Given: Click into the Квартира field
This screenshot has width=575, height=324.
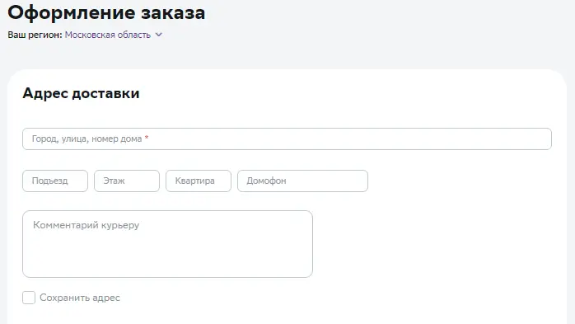Looking at the screenshot, I should coord(199,181).
